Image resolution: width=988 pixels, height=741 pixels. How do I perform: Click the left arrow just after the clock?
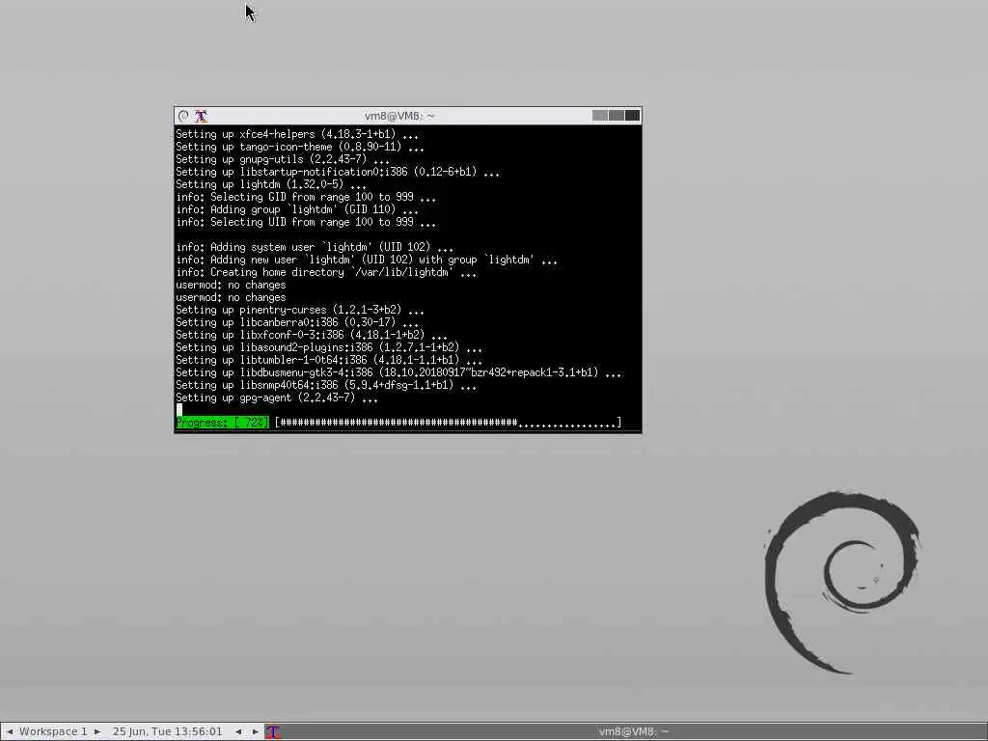click(x=238, y=731)
